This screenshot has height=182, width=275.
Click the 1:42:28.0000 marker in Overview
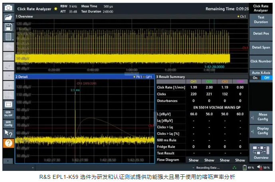point(214,67)
